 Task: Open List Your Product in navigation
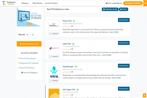pyautogui.click(x=51, y=3)
